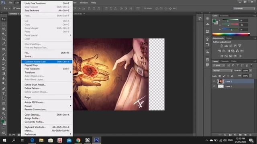Select the Brush tool
This screenshot has width=257, height=144.
point(4,54)
